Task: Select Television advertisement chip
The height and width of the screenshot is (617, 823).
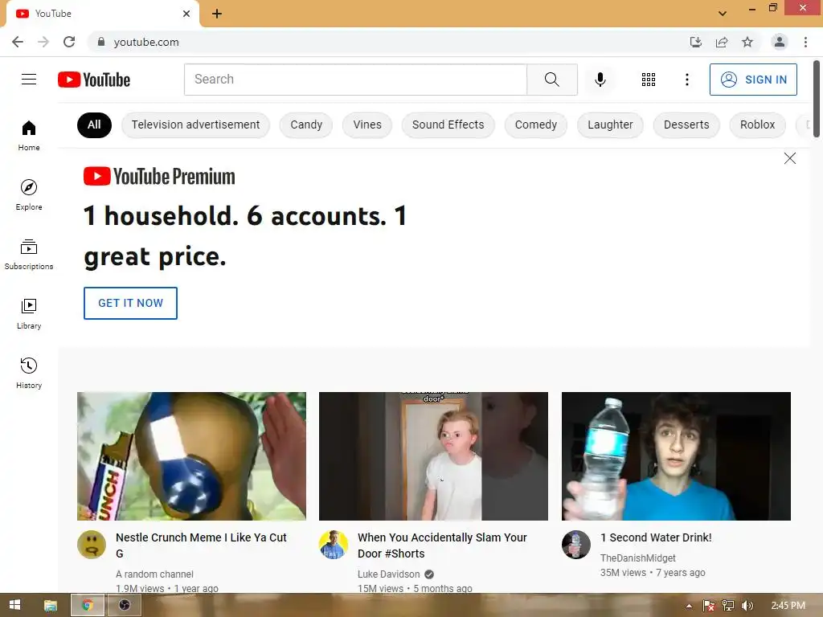Action: [195, 125]
